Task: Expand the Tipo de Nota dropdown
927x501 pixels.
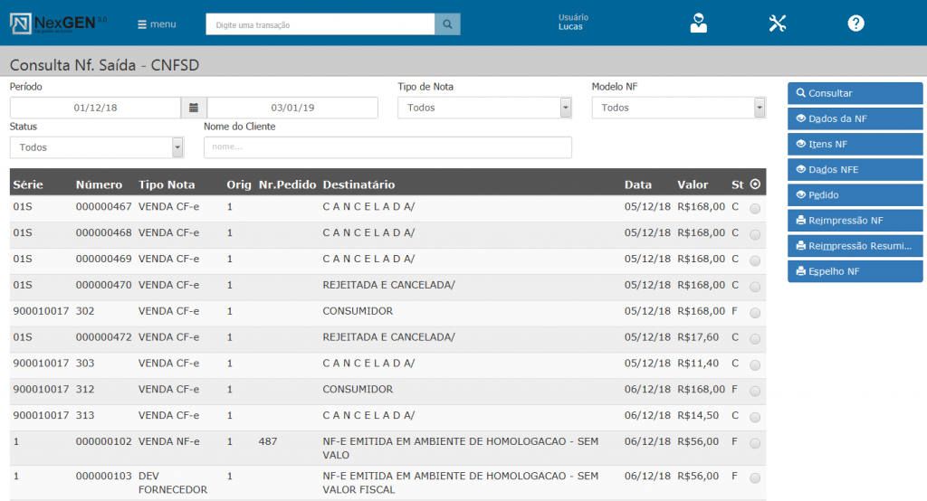Action: [x=566, y=108]
